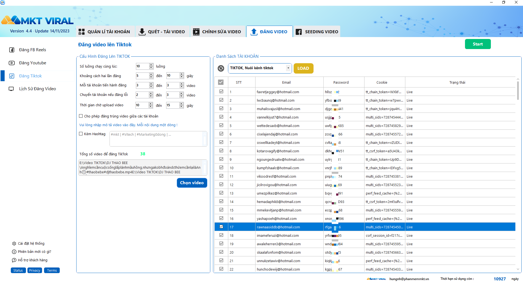Open the Privacy link button

click(35, 270)
